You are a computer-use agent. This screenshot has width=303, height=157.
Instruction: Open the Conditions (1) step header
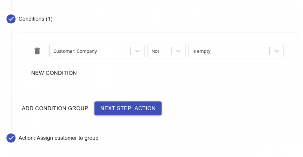35,19
